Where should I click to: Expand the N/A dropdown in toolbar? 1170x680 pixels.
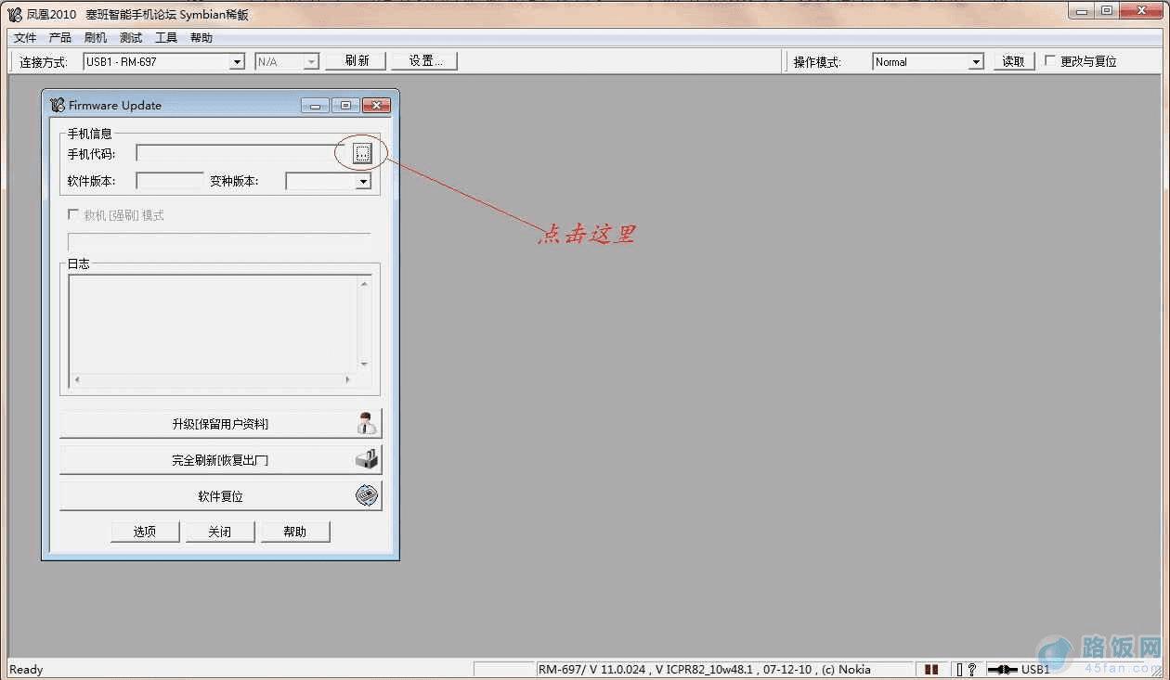pyautogui.click(x=311, y=61)
